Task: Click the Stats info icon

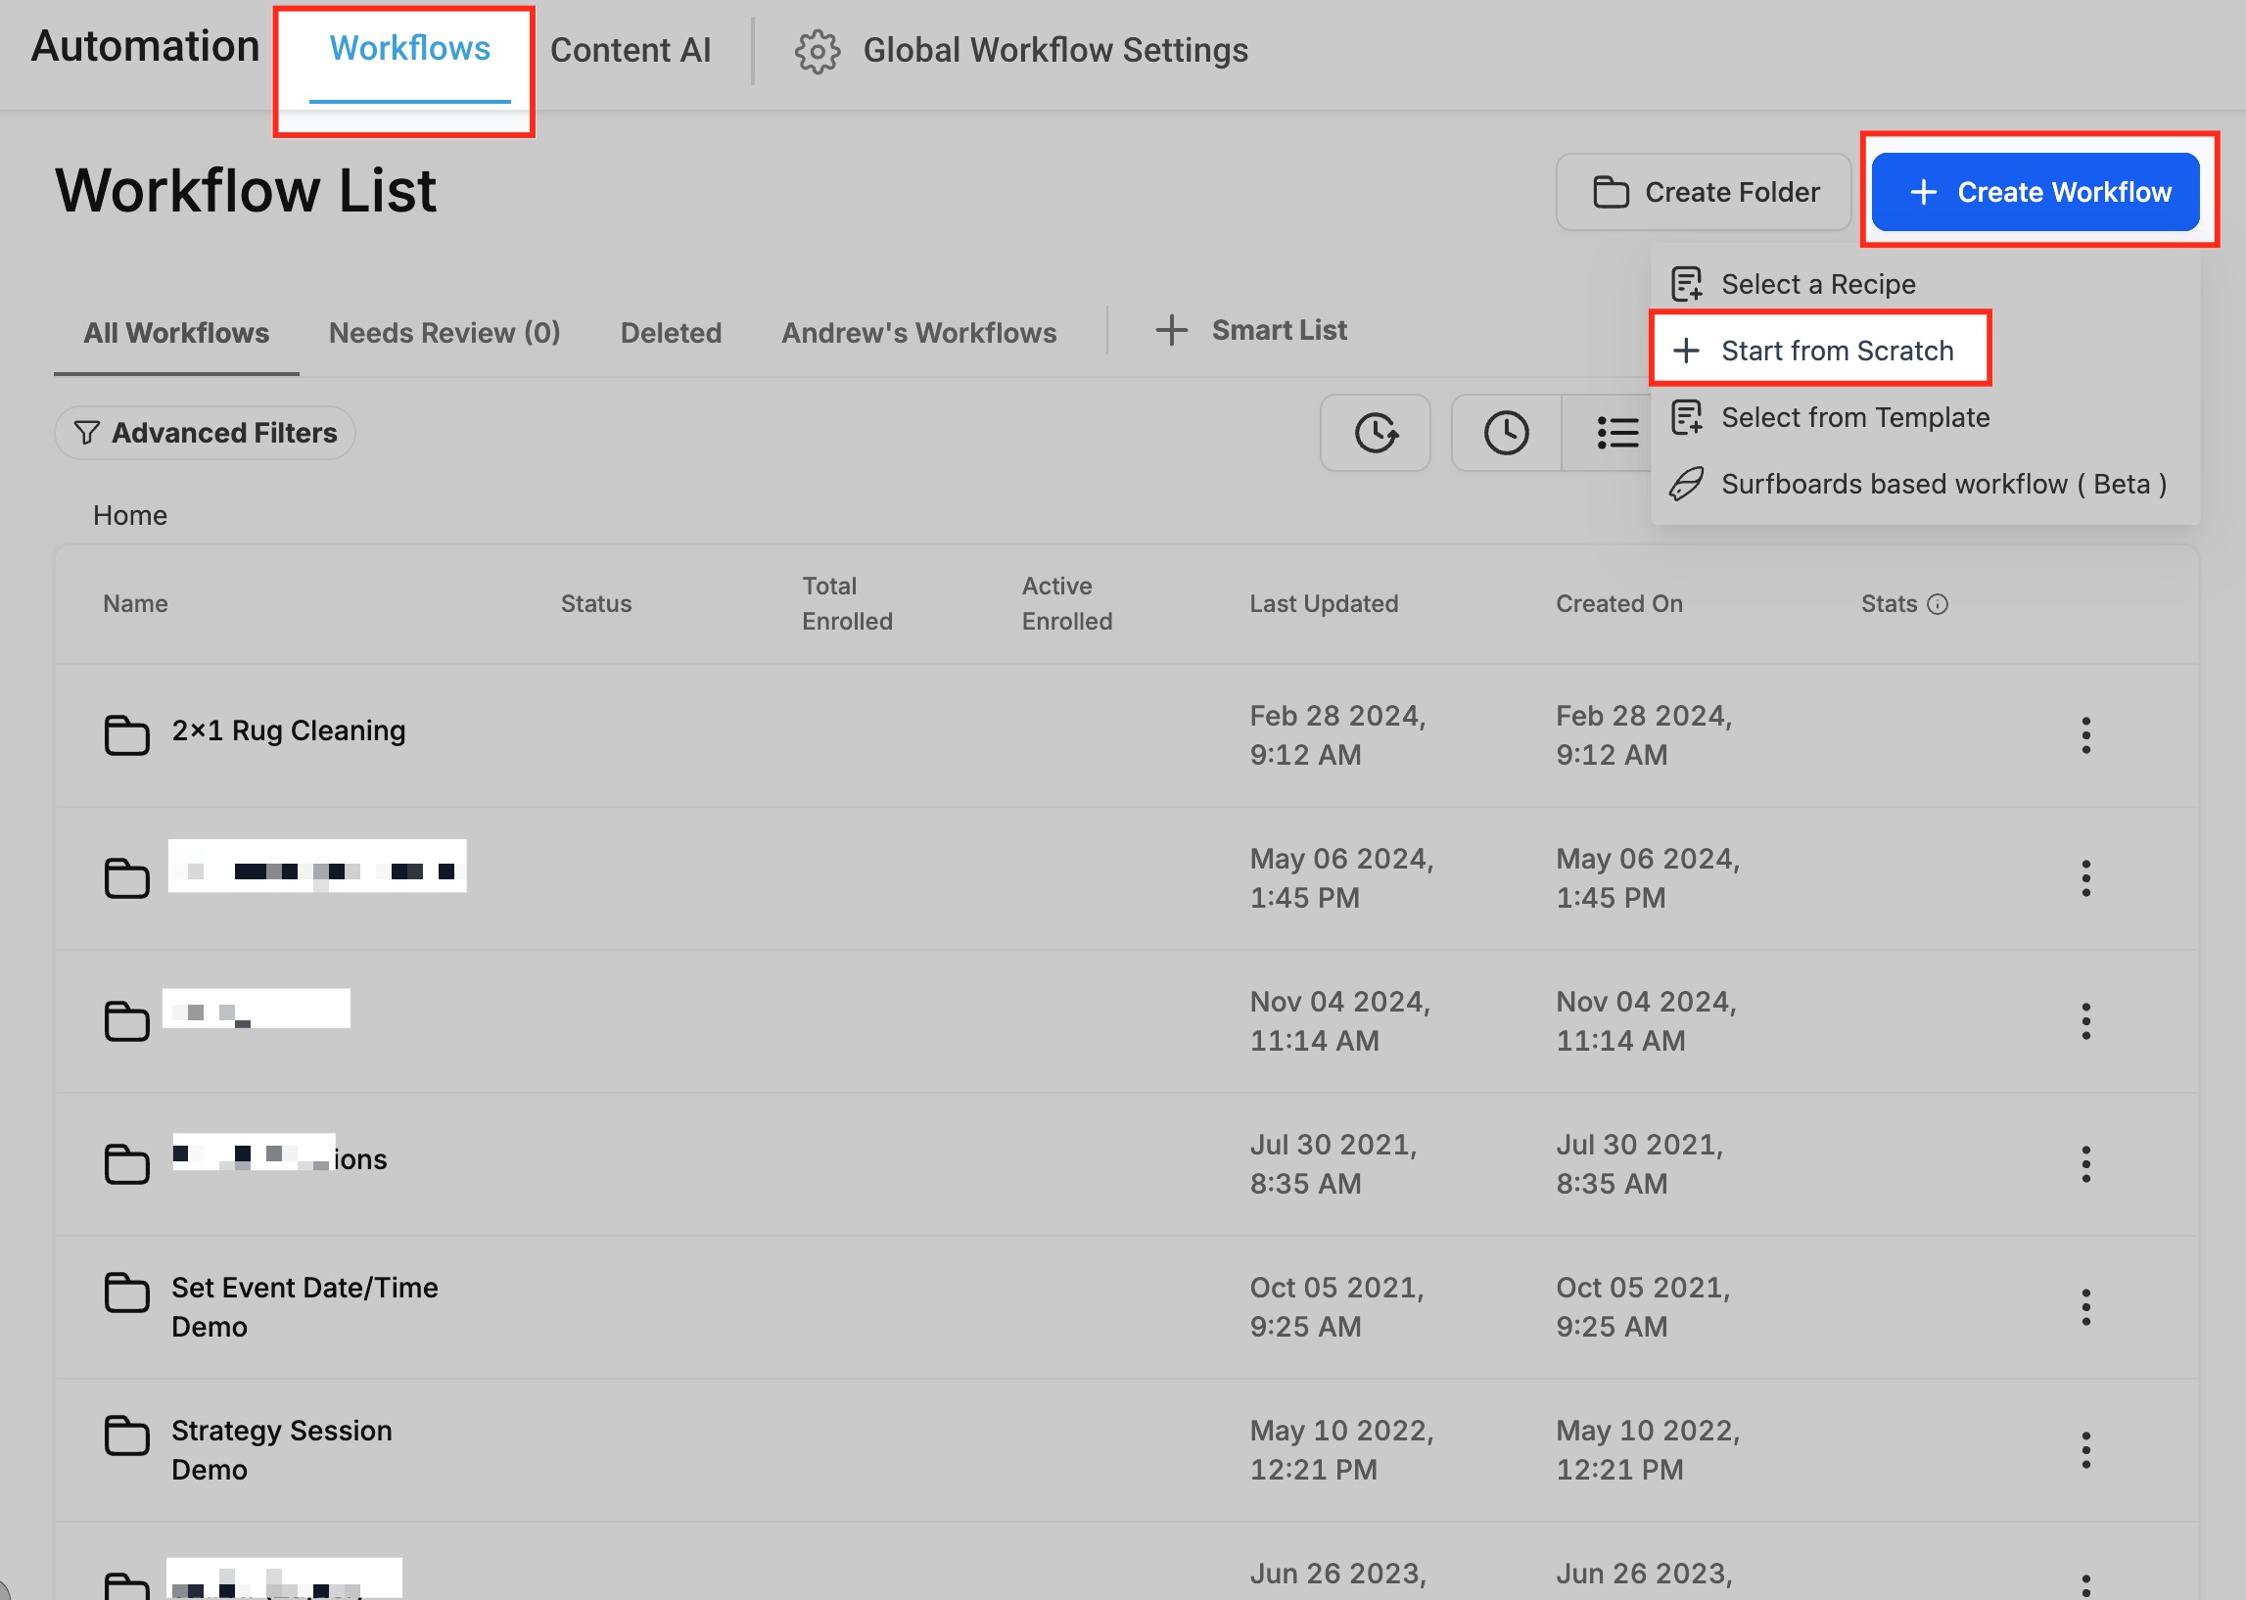Action: pyautogui.click(x=1937, y=604)
